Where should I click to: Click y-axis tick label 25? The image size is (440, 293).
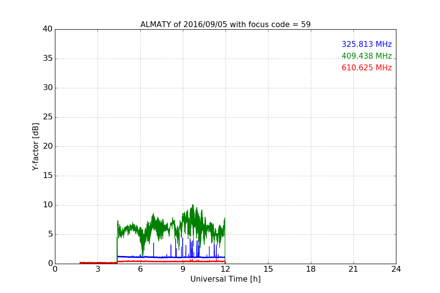[48, 117]
